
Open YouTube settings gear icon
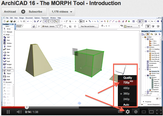click(x=128, y=112)
